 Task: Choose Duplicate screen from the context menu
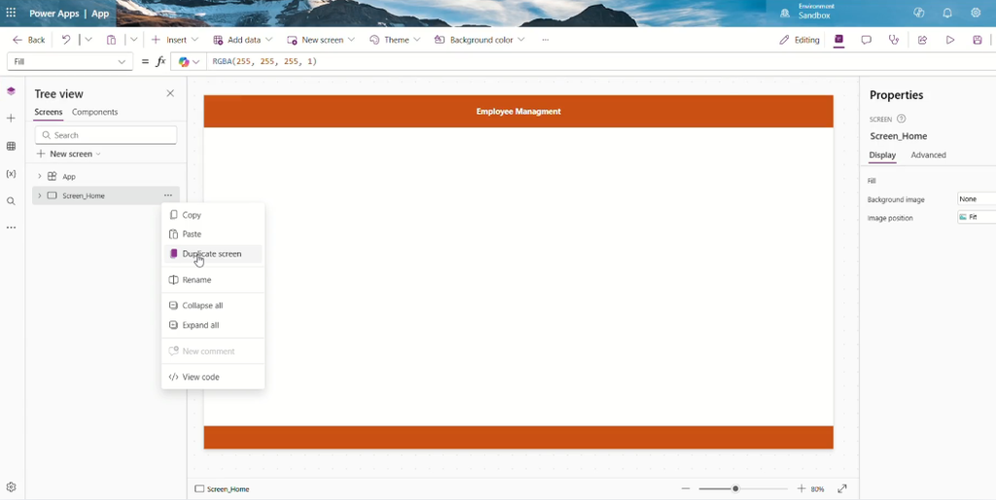tap(213, 254)
